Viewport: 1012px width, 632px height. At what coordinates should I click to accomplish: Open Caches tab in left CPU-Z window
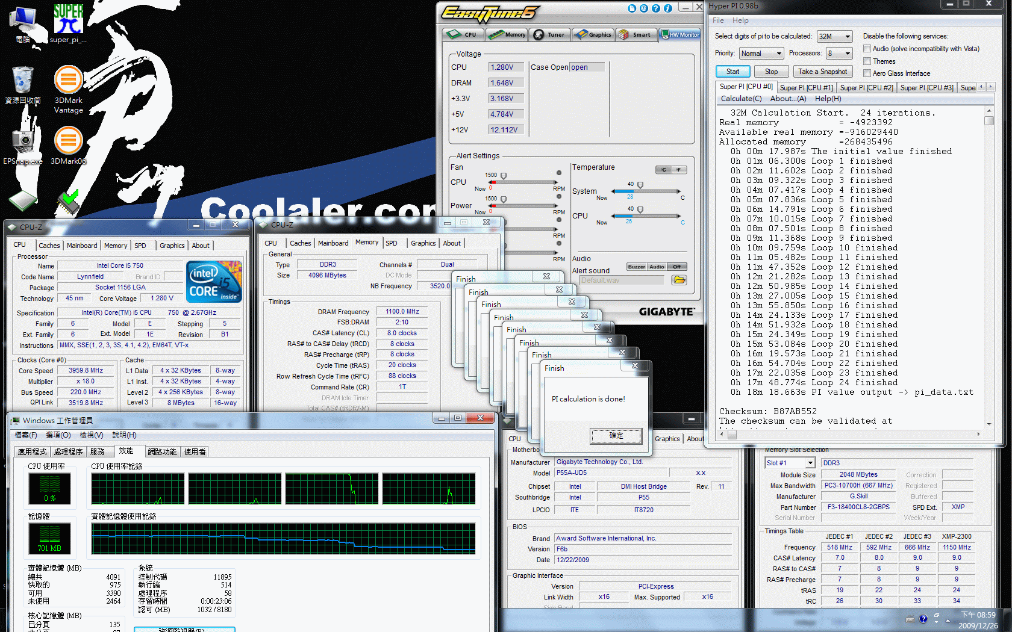[x=49, y=246]
